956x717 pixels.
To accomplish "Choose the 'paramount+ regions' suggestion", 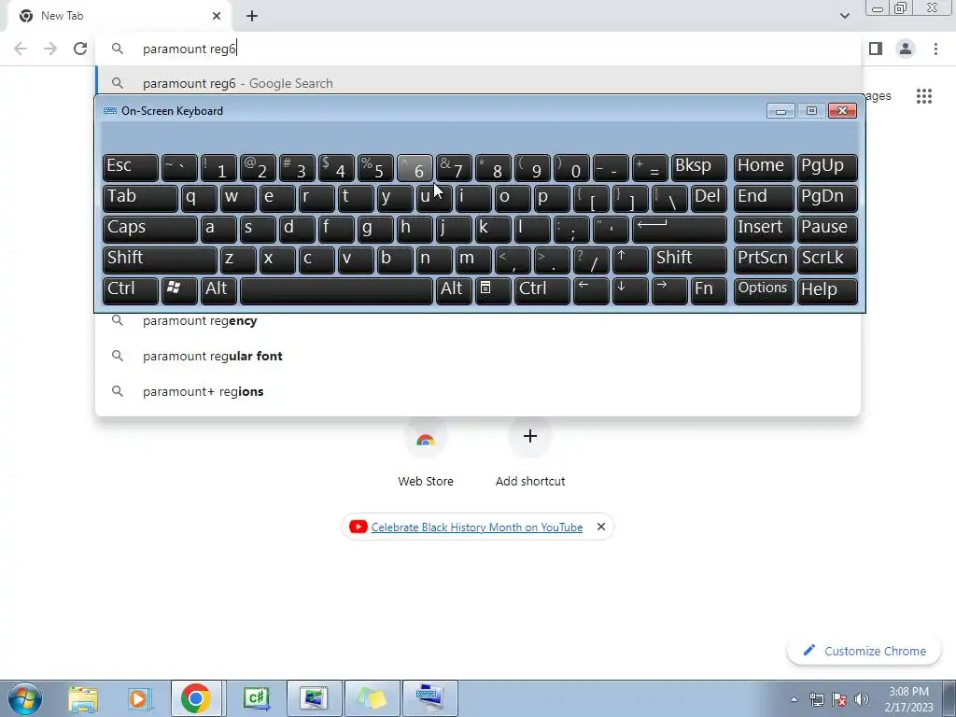I will (x=478, y=391).
